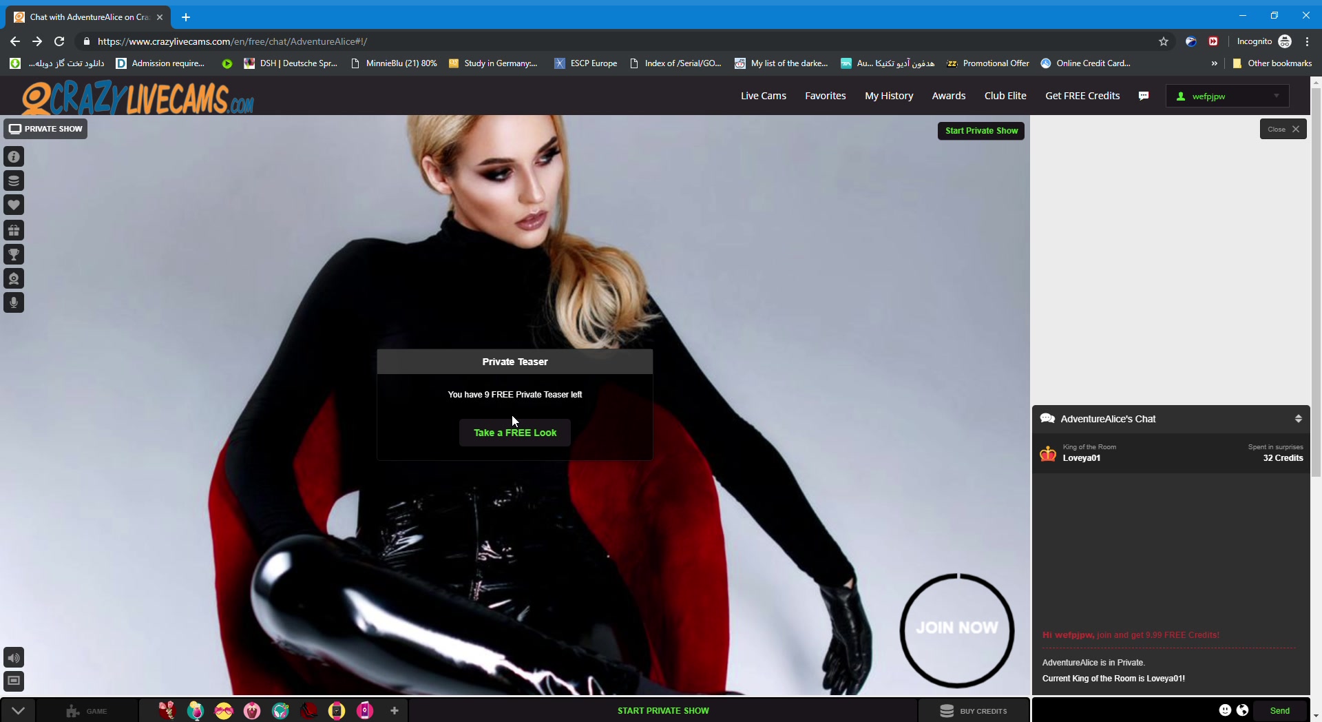Expand AdventureAlice's Chat panel arrows
This screenshot has width=1322, height=722.
point(1298,419)
